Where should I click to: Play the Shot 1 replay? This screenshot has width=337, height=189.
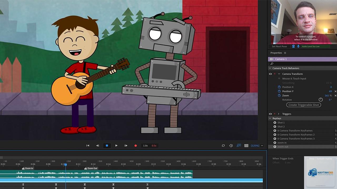pos(275,123)
